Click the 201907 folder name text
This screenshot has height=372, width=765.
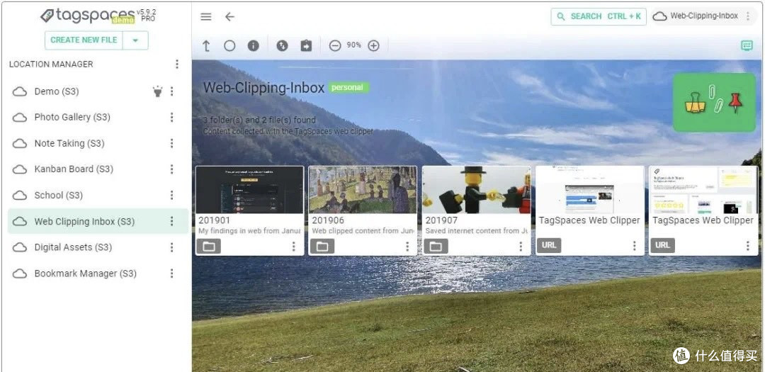(441, 220)
